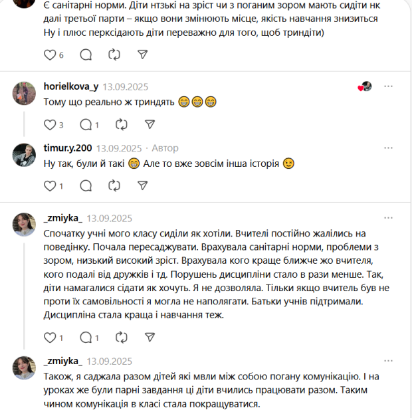Like the top comment with 6 likes
Image resolution: width=412 pixels, height=418 pixels.
click(50, 54)
